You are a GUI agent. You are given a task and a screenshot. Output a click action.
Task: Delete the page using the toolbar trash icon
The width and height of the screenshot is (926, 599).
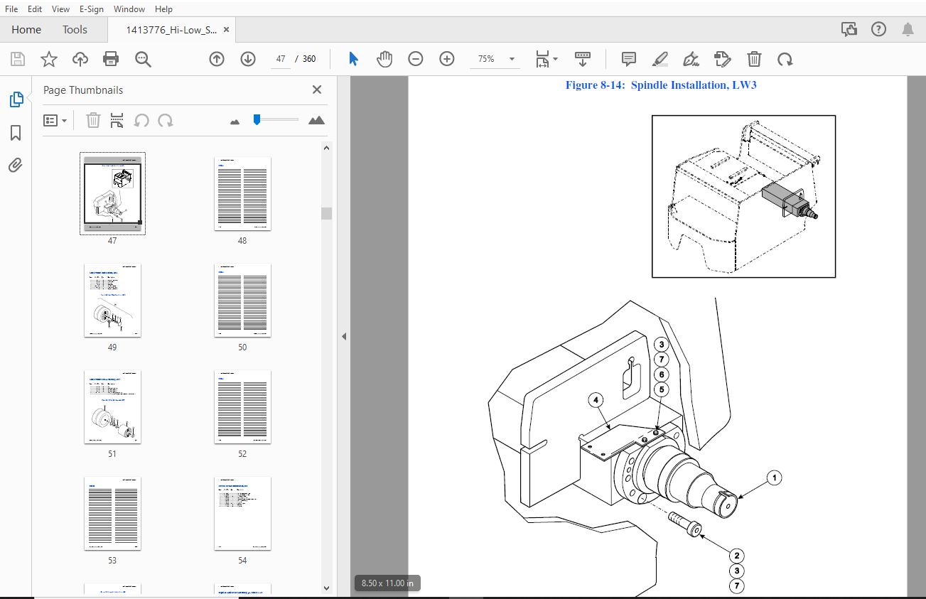tap(754, 59)
